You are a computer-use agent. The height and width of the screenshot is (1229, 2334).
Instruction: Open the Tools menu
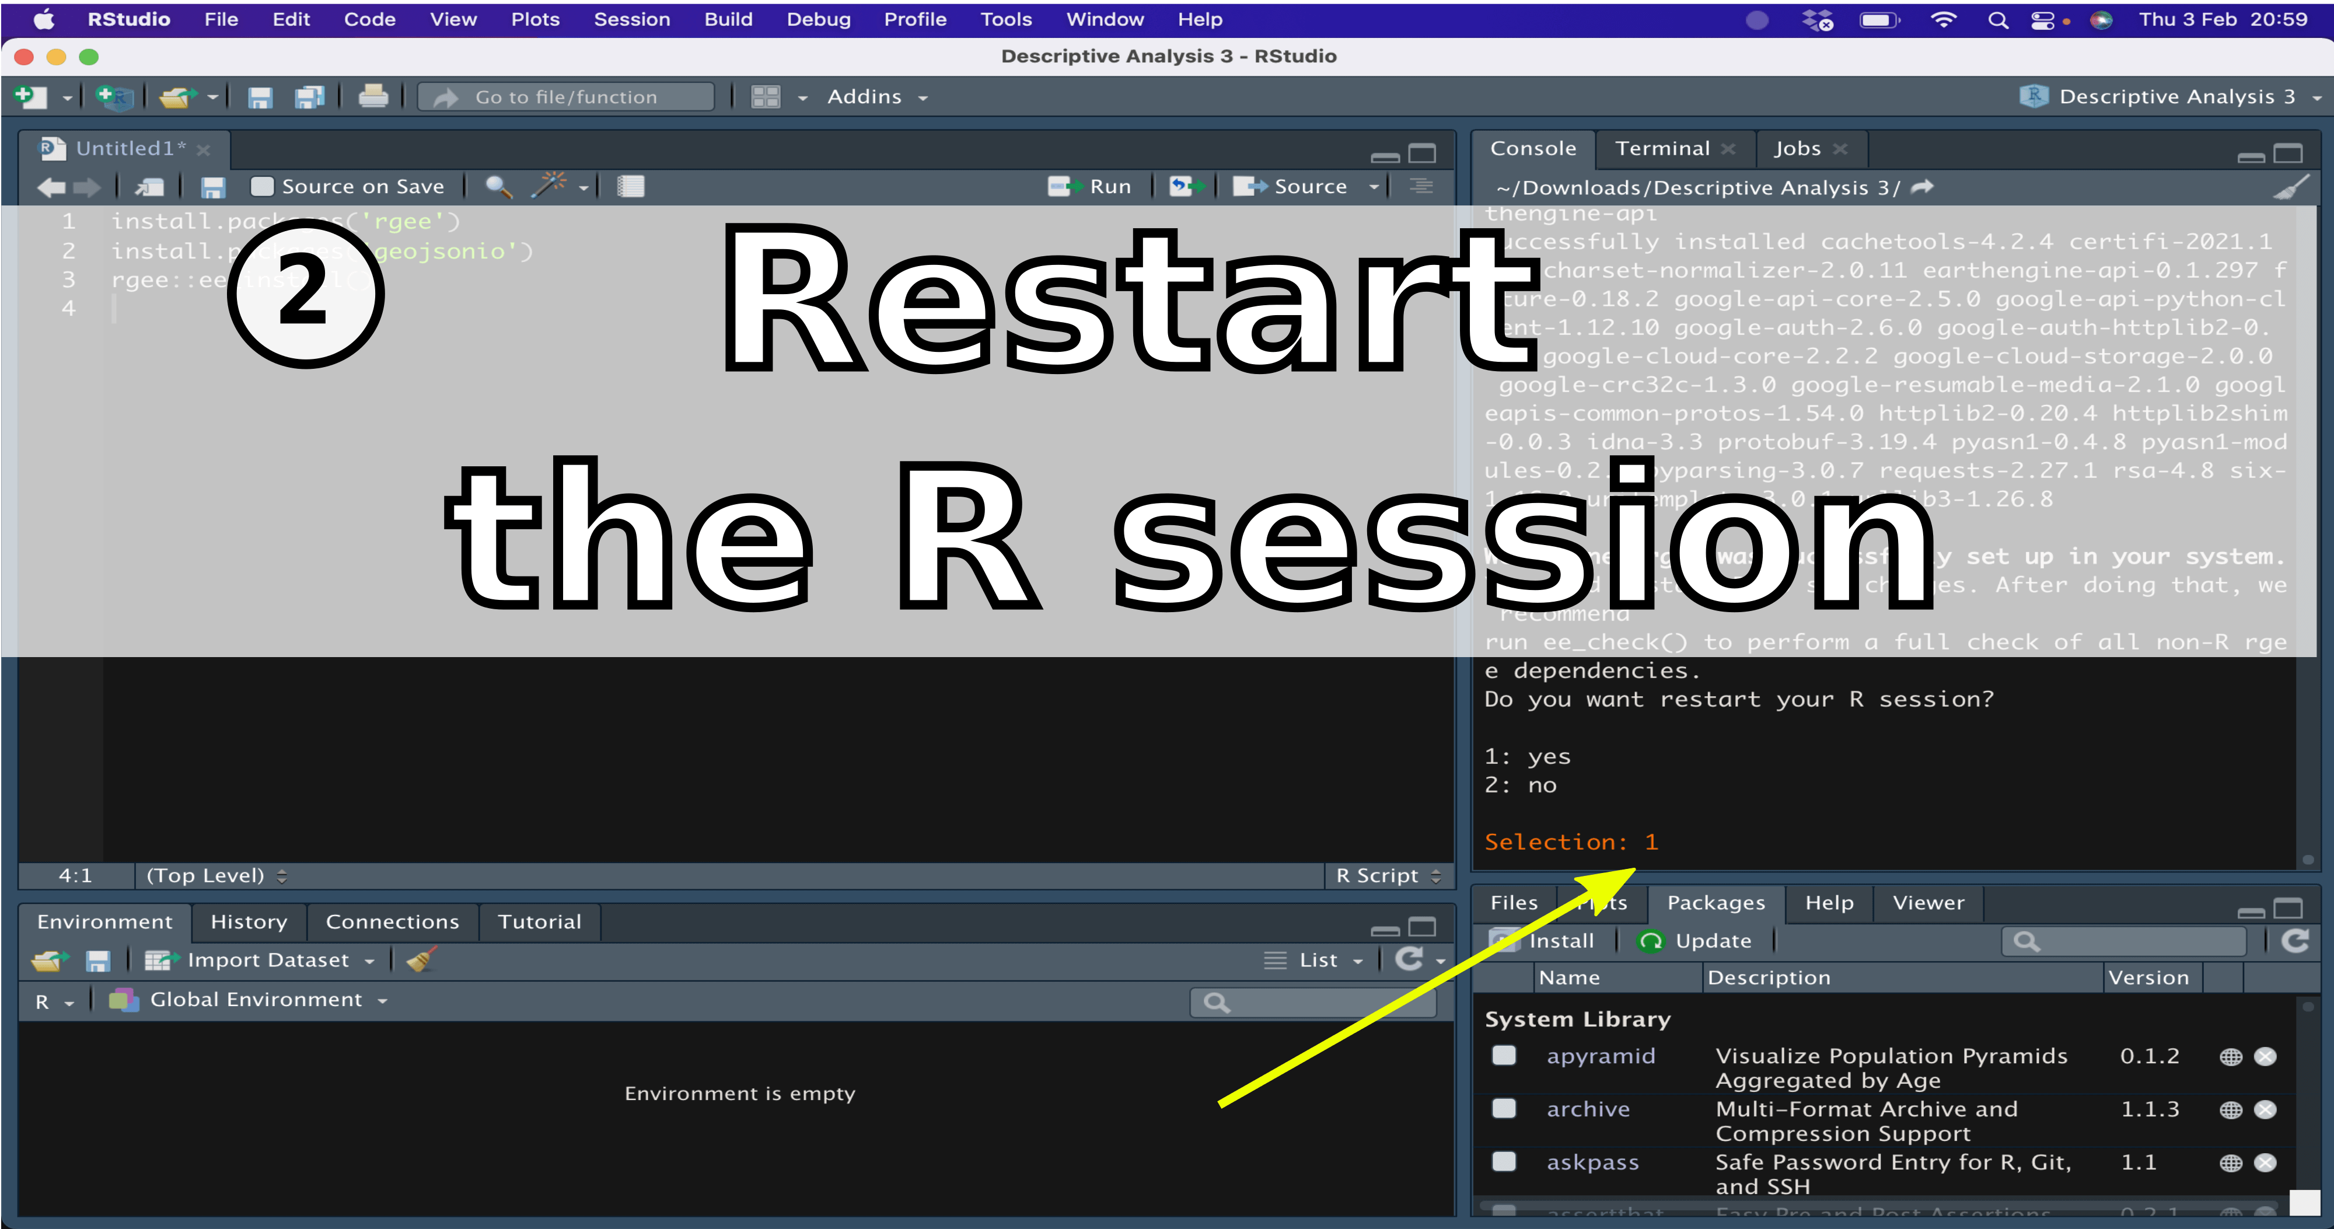click(x=1006, y=19)
